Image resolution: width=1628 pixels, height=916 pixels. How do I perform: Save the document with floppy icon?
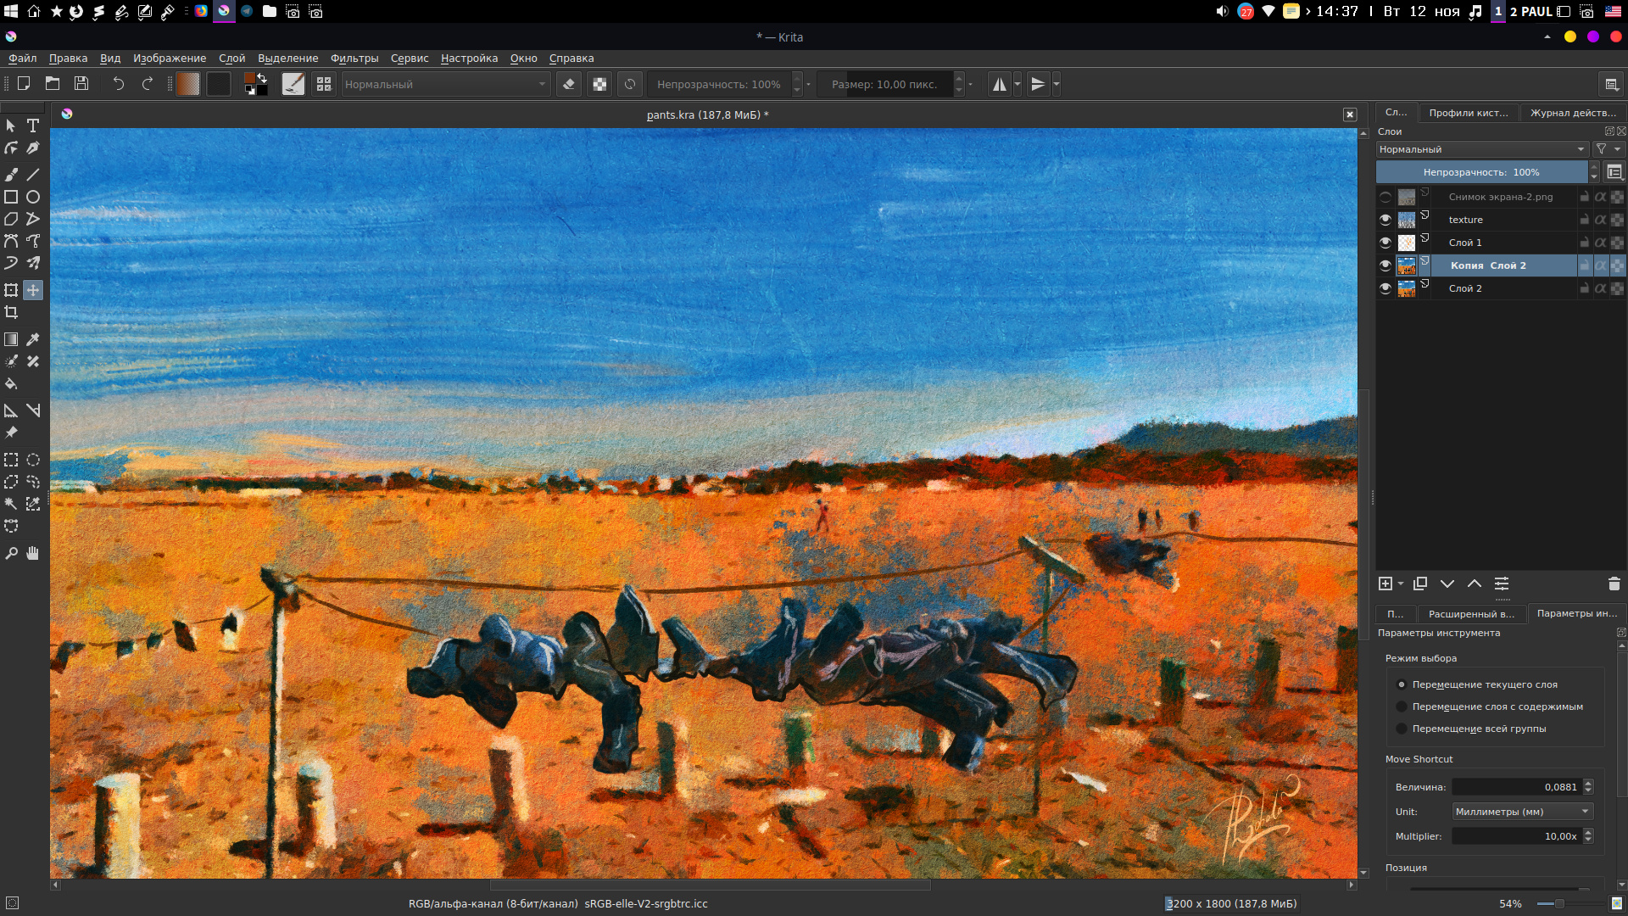coord(81,84)
